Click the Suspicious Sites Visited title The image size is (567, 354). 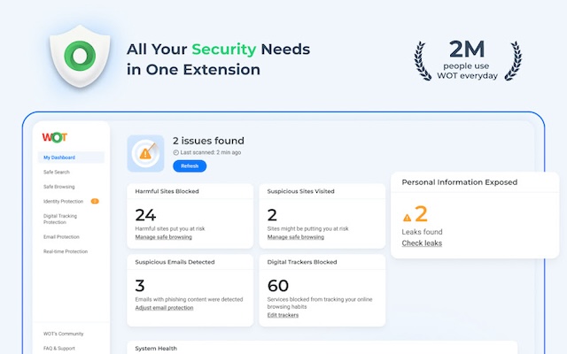300,191
